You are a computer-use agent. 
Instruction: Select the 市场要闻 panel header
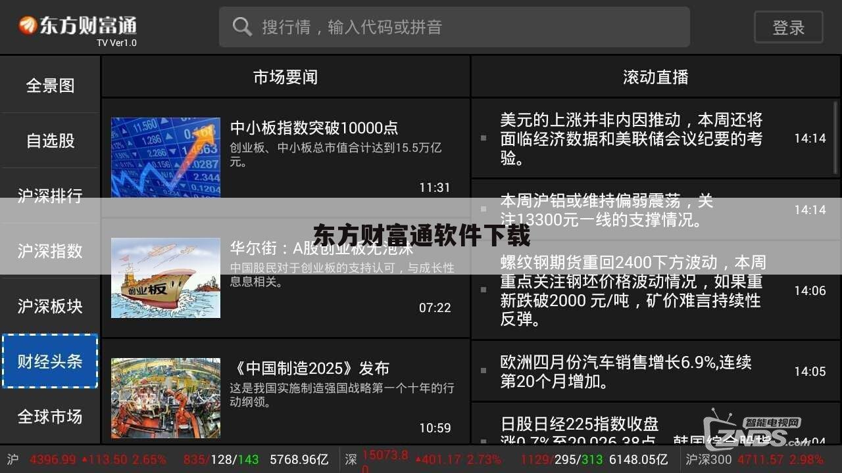click(x=285, y=77)
